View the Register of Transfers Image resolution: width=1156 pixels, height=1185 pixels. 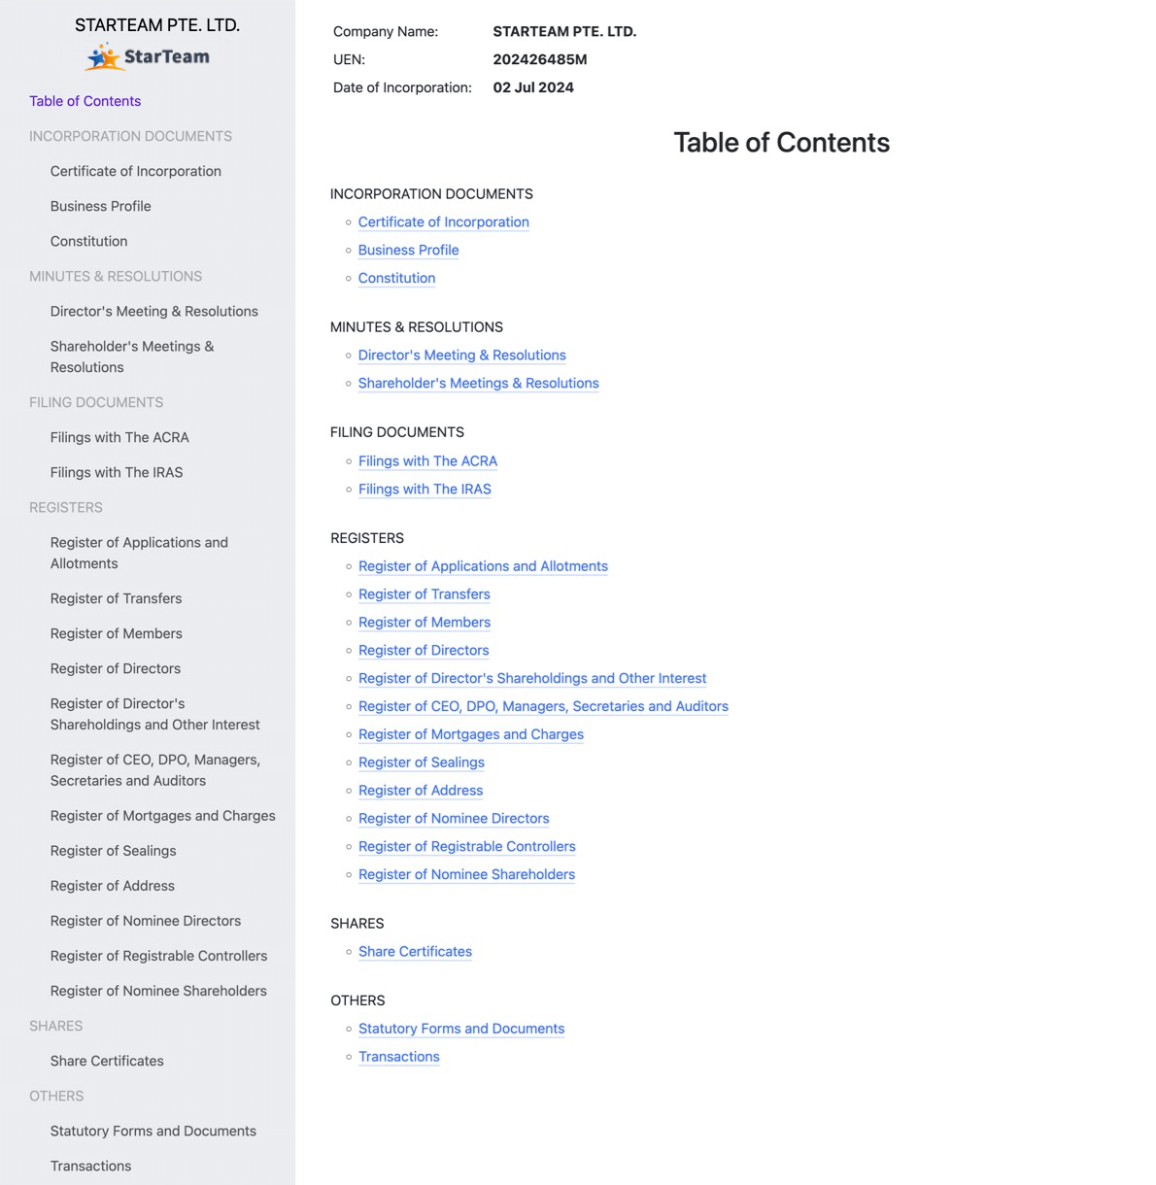click(425, 593)
